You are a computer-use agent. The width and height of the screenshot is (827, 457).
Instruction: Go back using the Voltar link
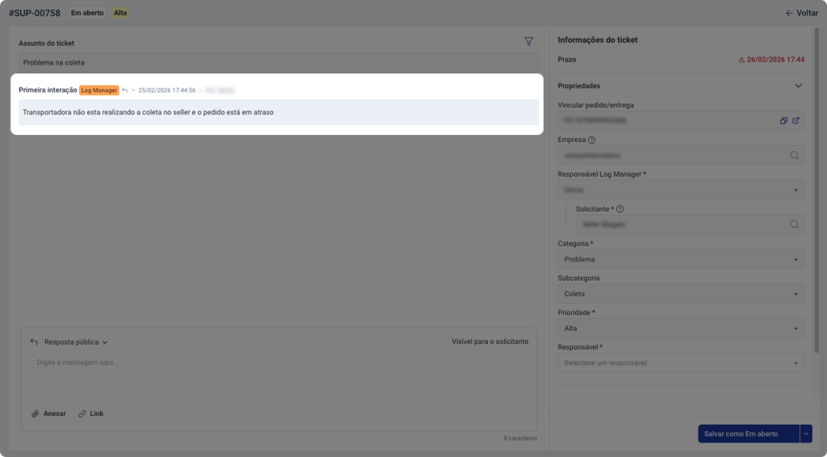(801, 13)
